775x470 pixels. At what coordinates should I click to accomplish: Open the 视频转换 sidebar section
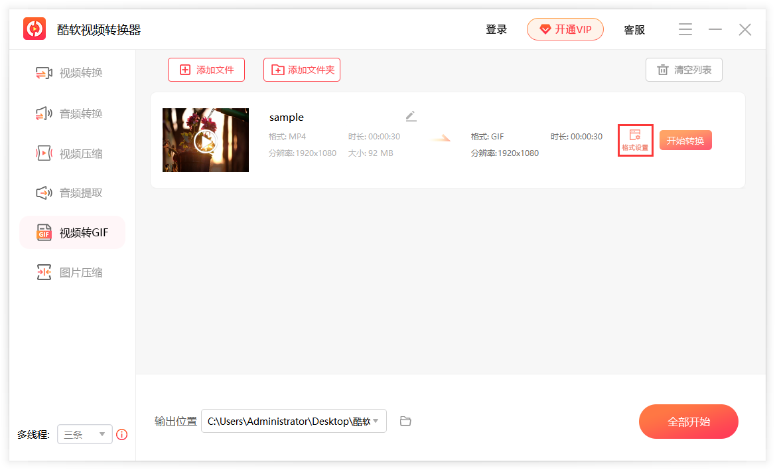click(x=69, y=73)
